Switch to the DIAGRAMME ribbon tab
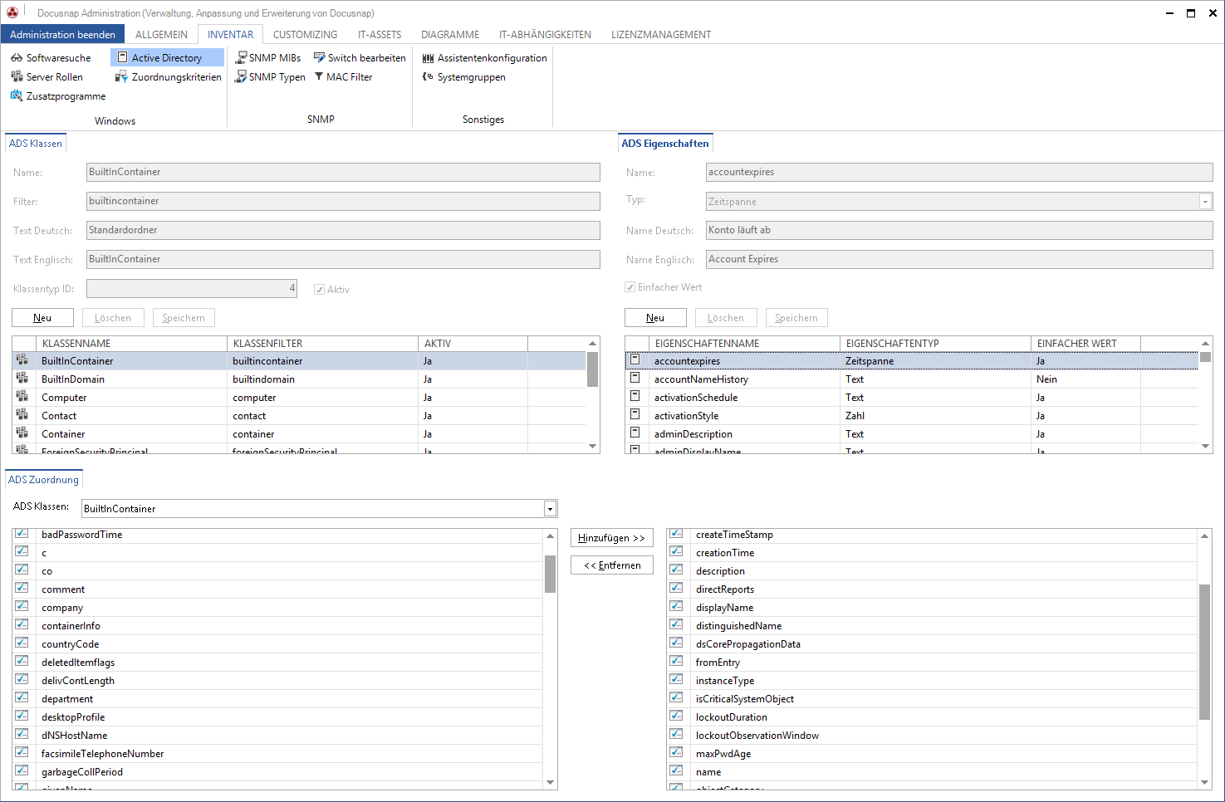 click(x=450, y=35)
